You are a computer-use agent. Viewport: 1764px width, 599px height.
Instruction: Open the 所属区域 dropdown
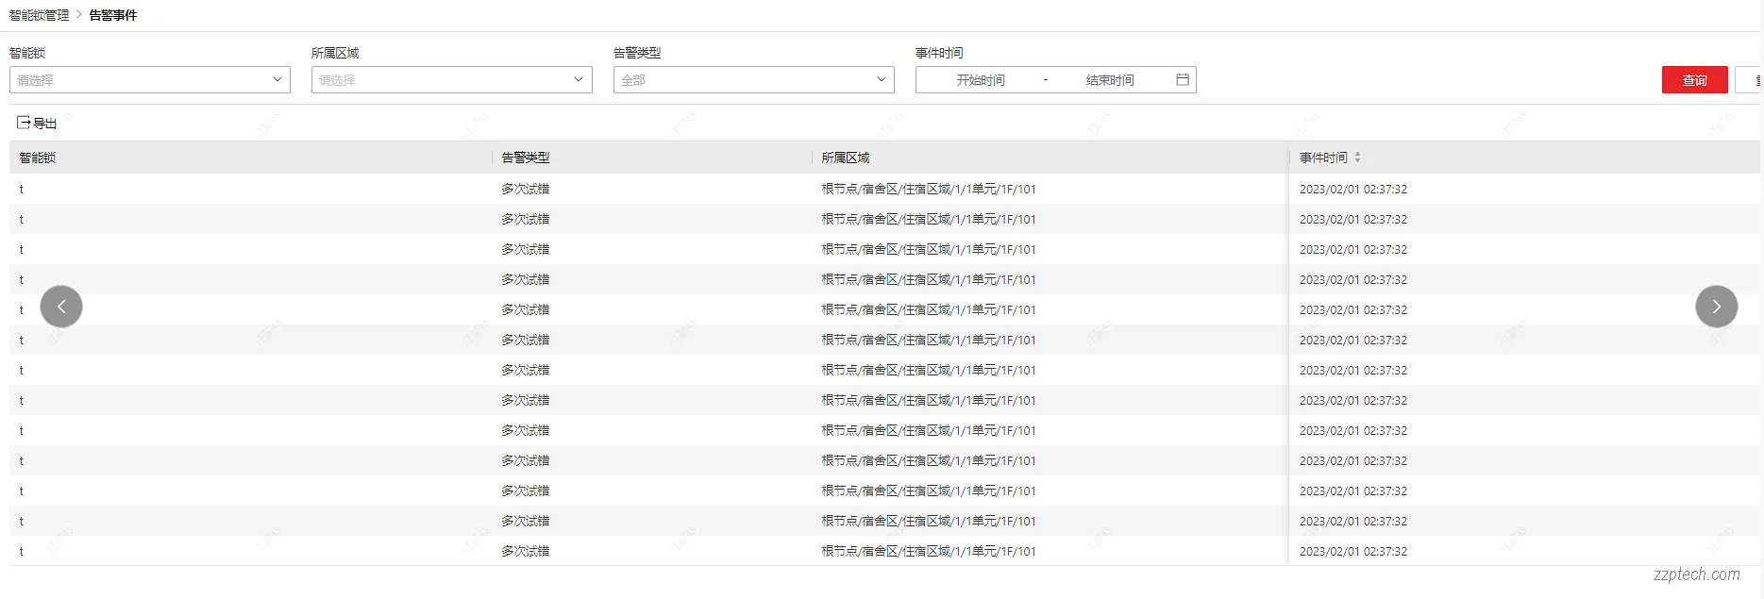(x=452, y=80)
